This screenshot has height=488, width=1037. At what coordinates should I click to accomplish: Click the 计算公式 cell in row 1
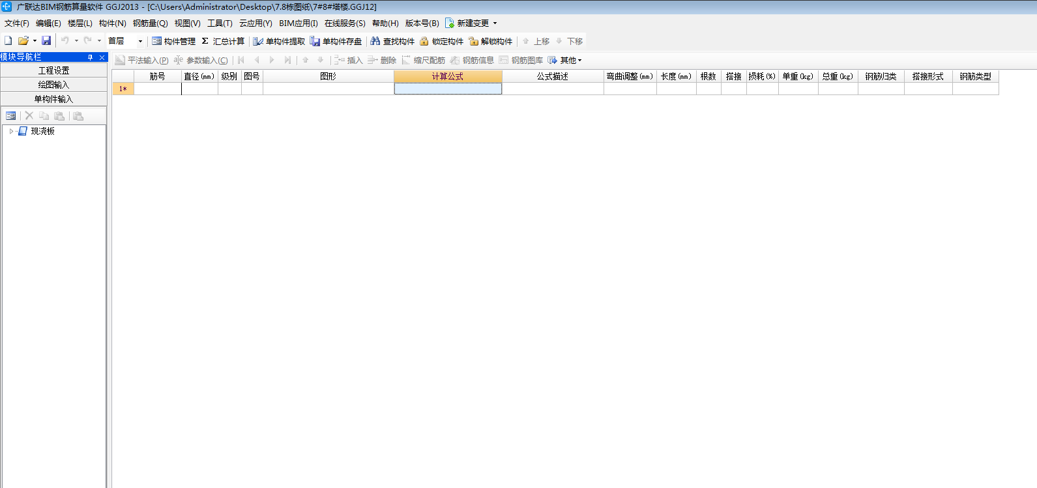coord(448,89)
